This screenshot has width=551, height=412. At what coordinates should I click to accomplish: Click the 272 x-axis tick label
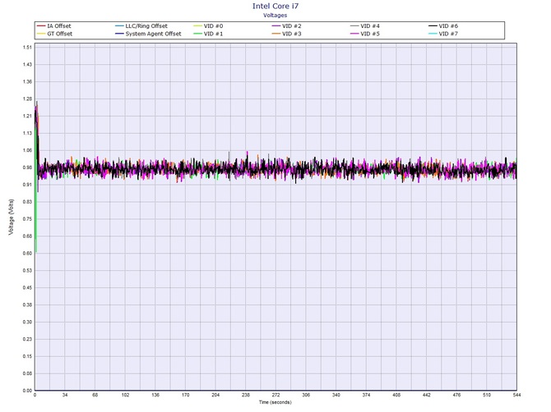click(x=275, y=395)
